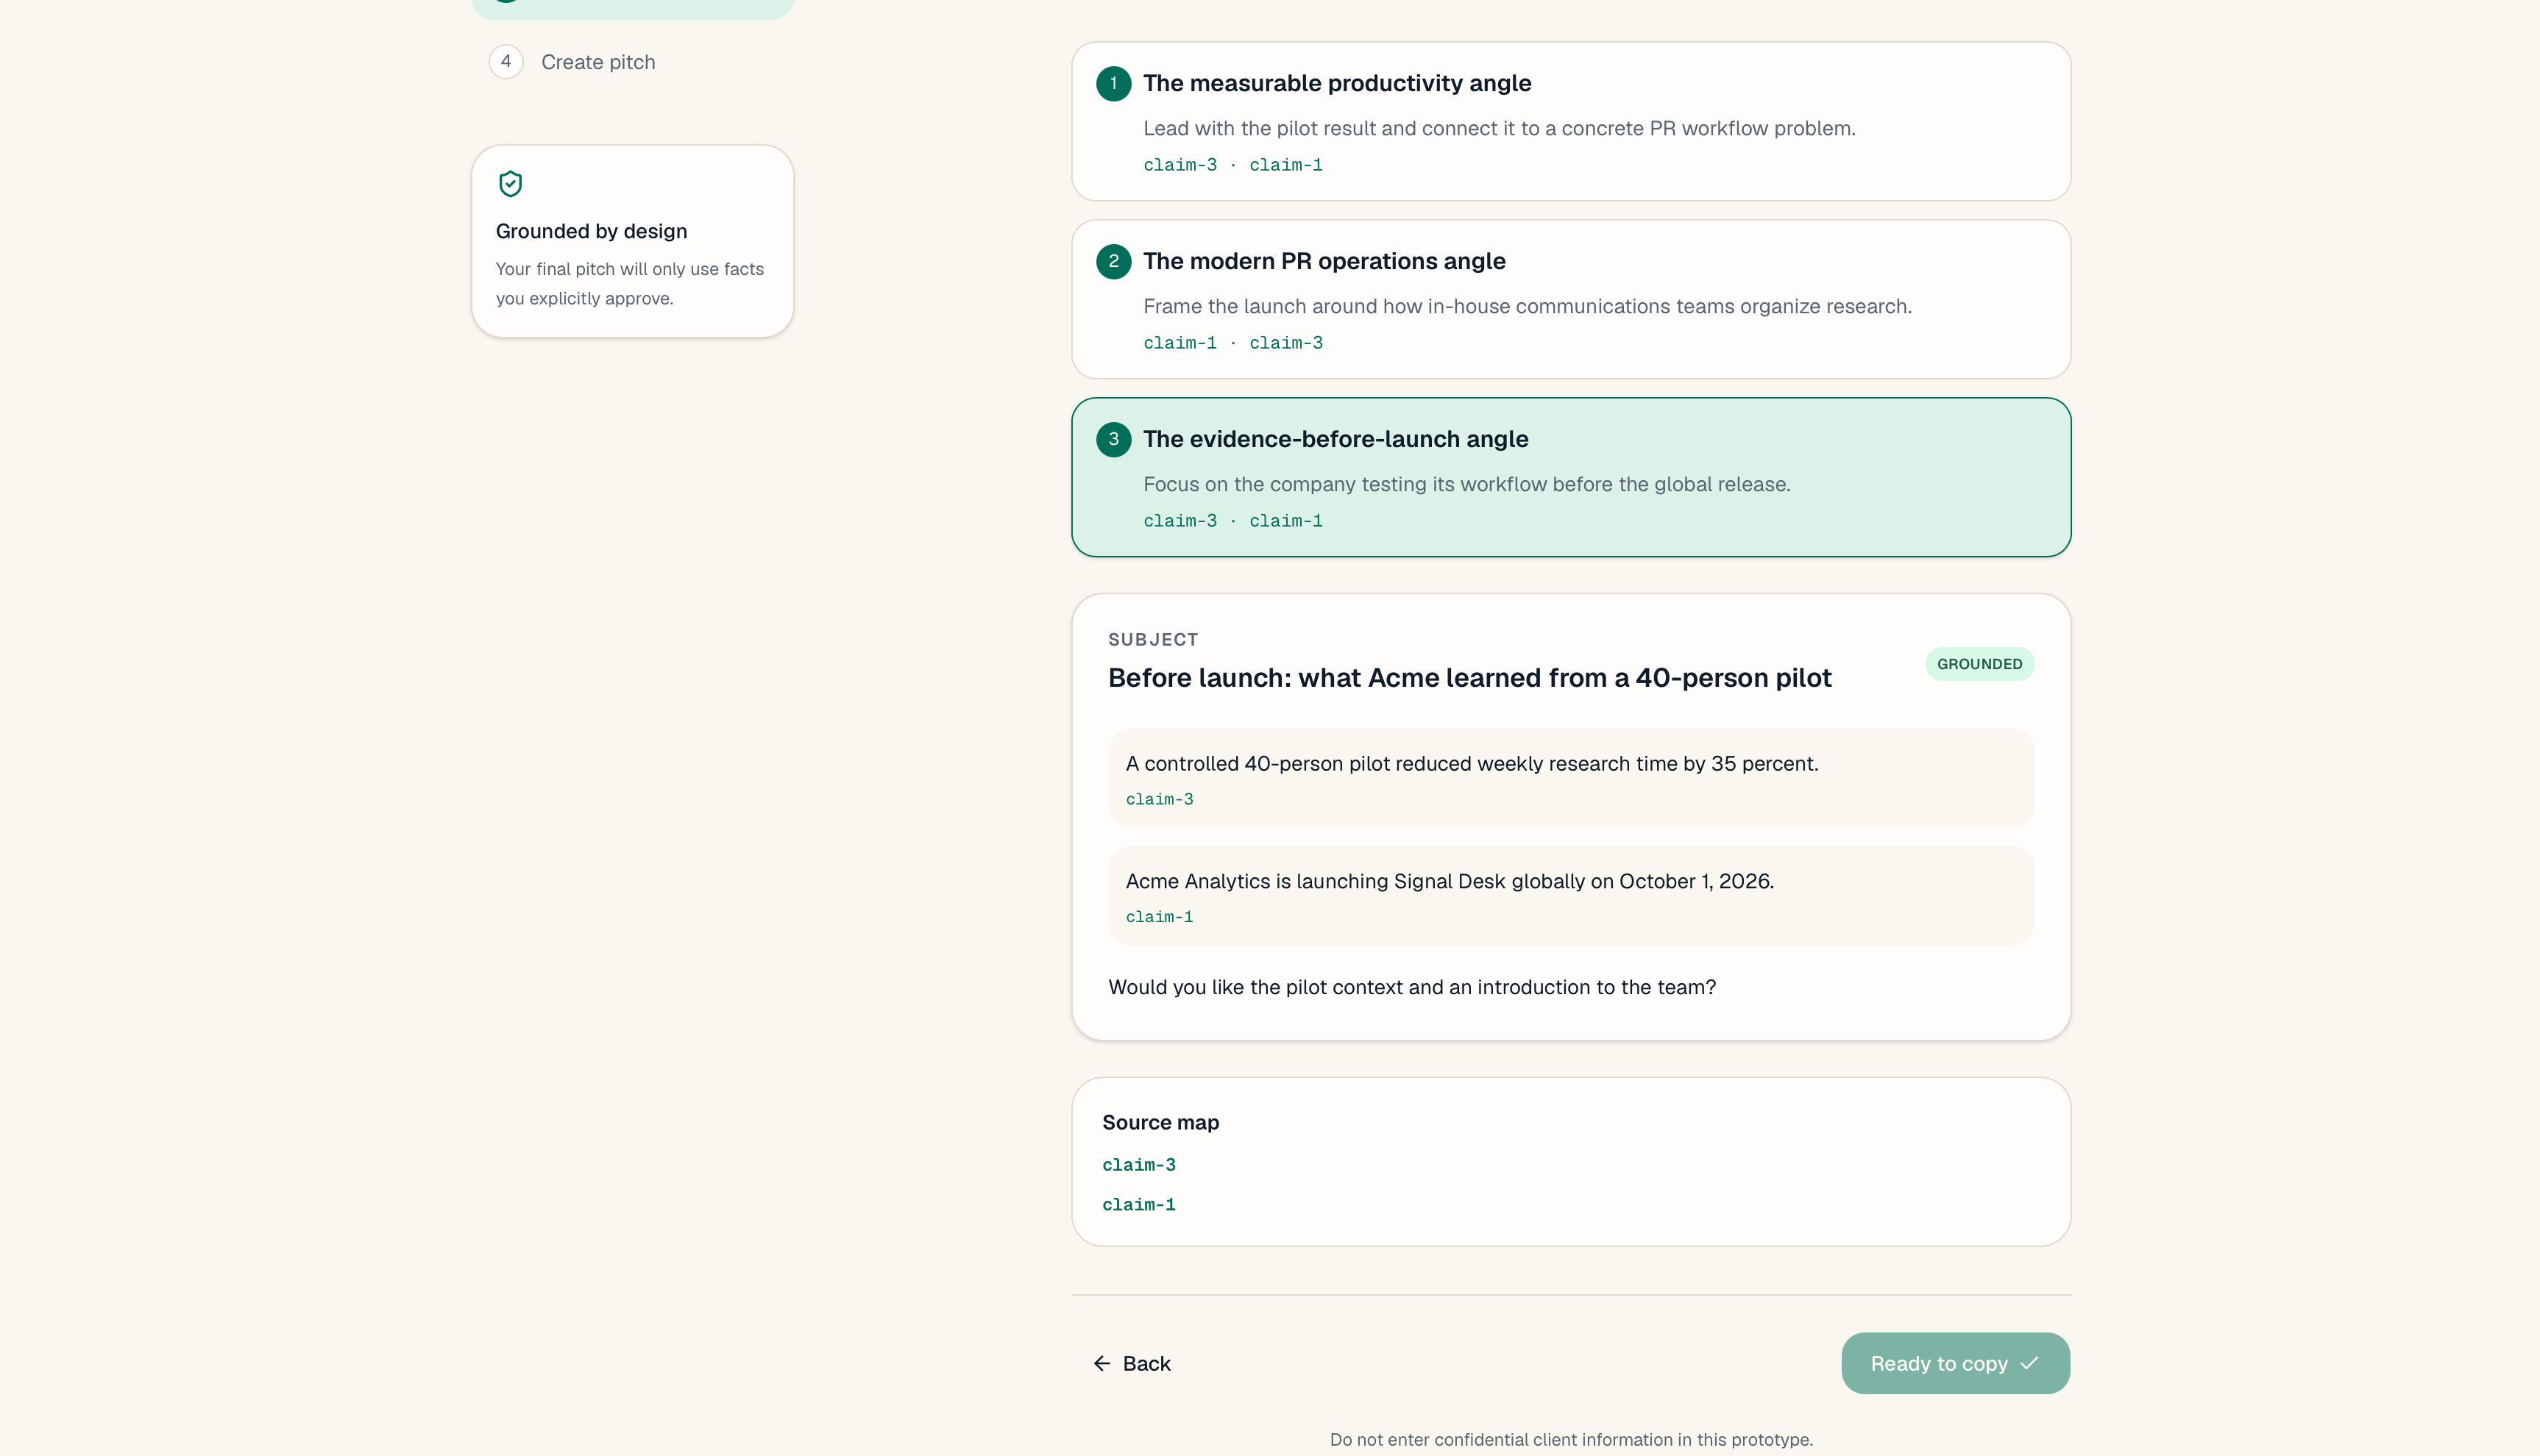Choose The modern PR operations angle card
This screenshot has width=2540, height=1456.
1571,299
